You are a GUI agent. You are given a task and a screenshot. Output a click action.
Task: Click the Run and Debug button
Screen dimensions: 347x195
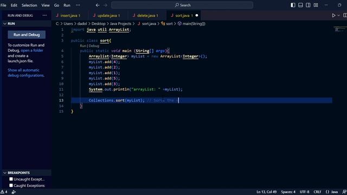27,35
